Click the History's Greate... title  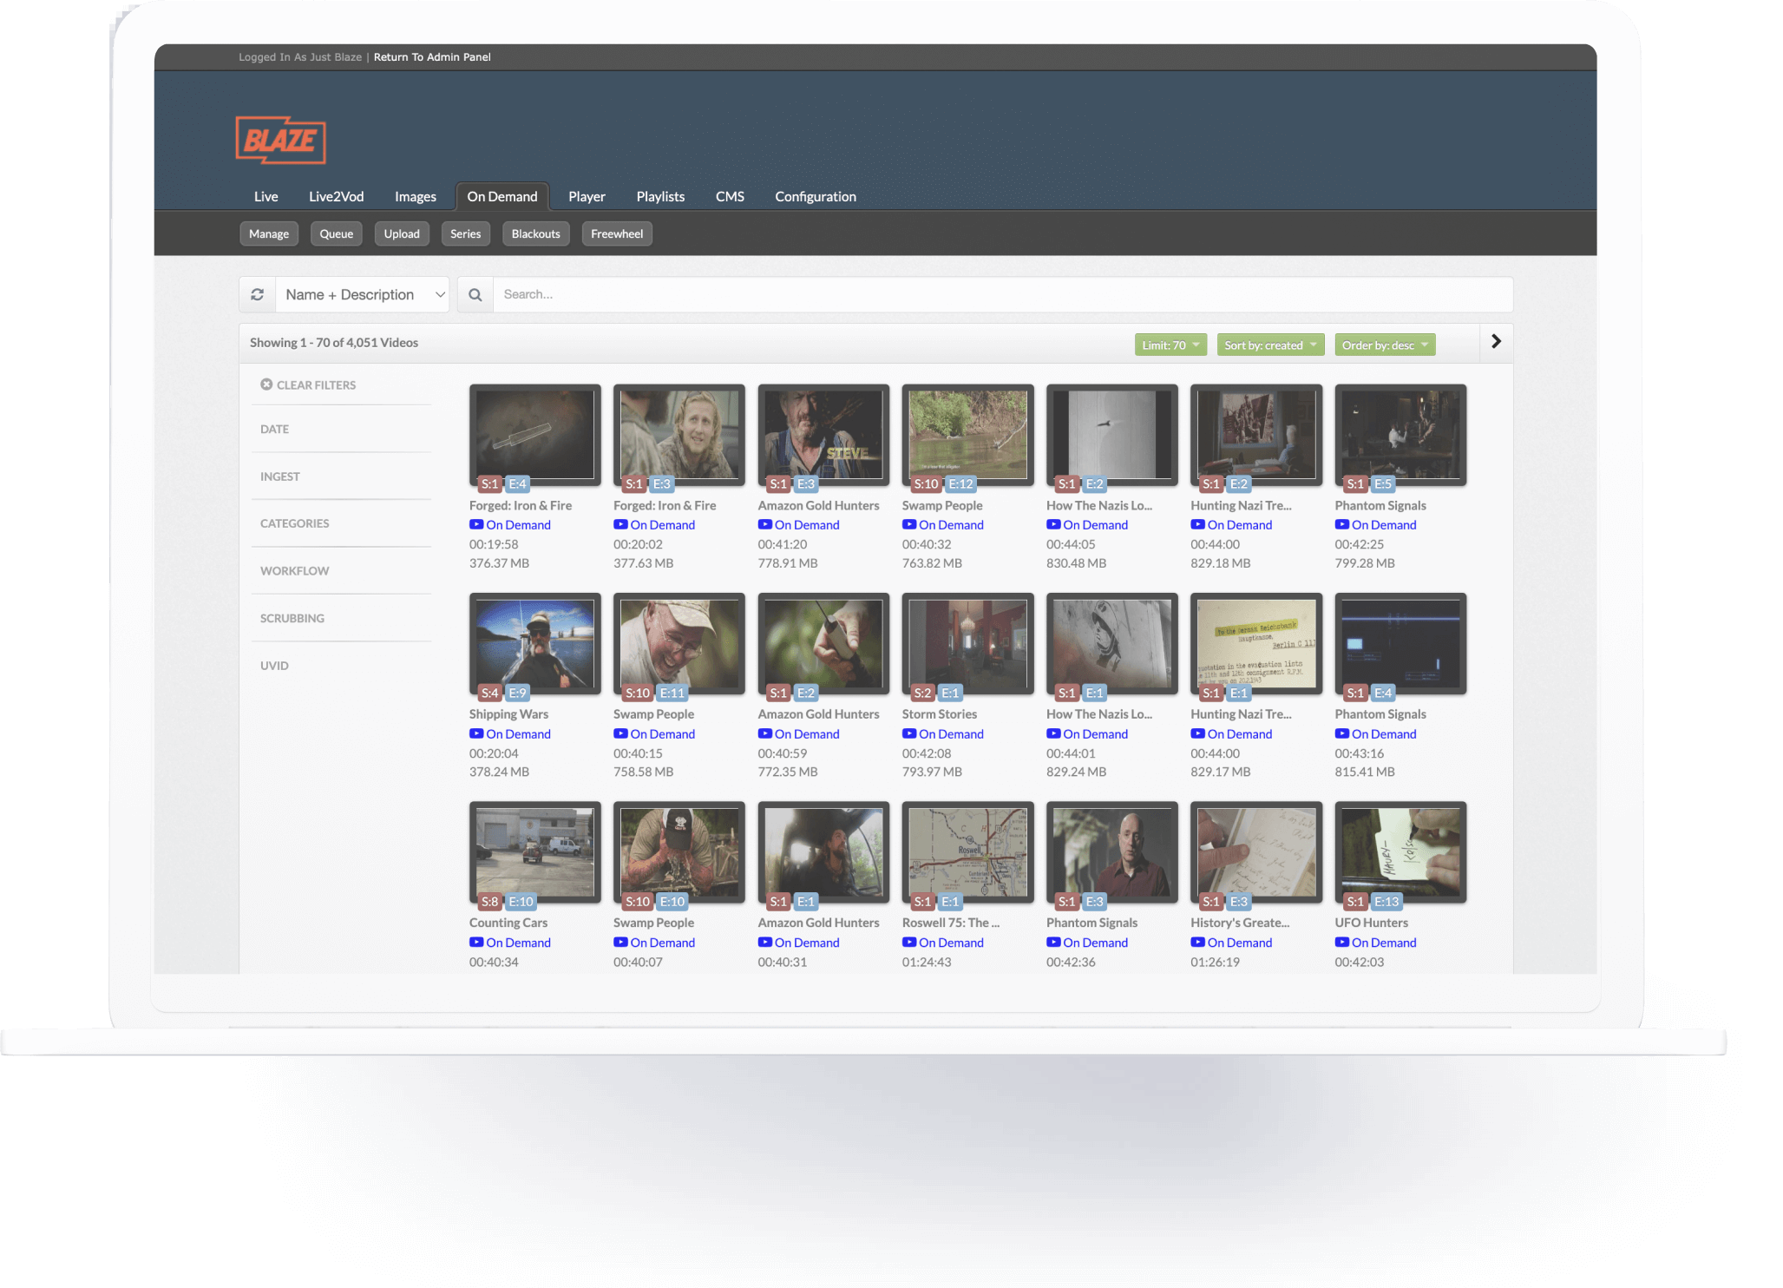1240,923
